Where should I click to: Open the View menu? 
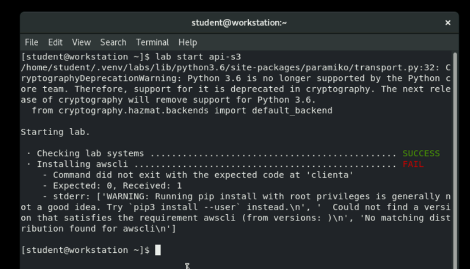click(x=81, y=42)
